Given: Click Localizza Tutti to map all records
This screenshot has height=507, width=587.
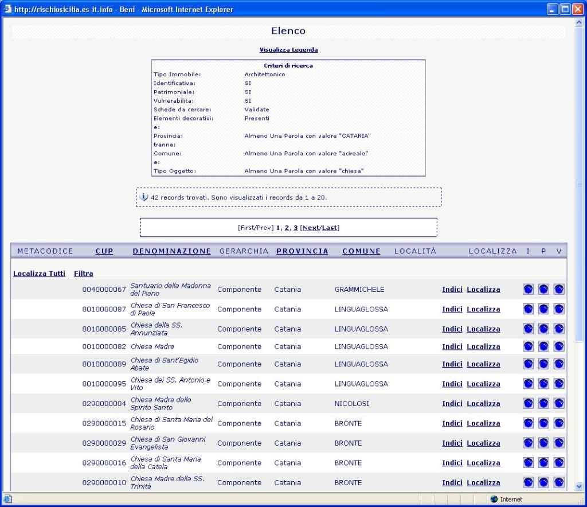Looking at the screenshot, I should click(x=39, y=274).
